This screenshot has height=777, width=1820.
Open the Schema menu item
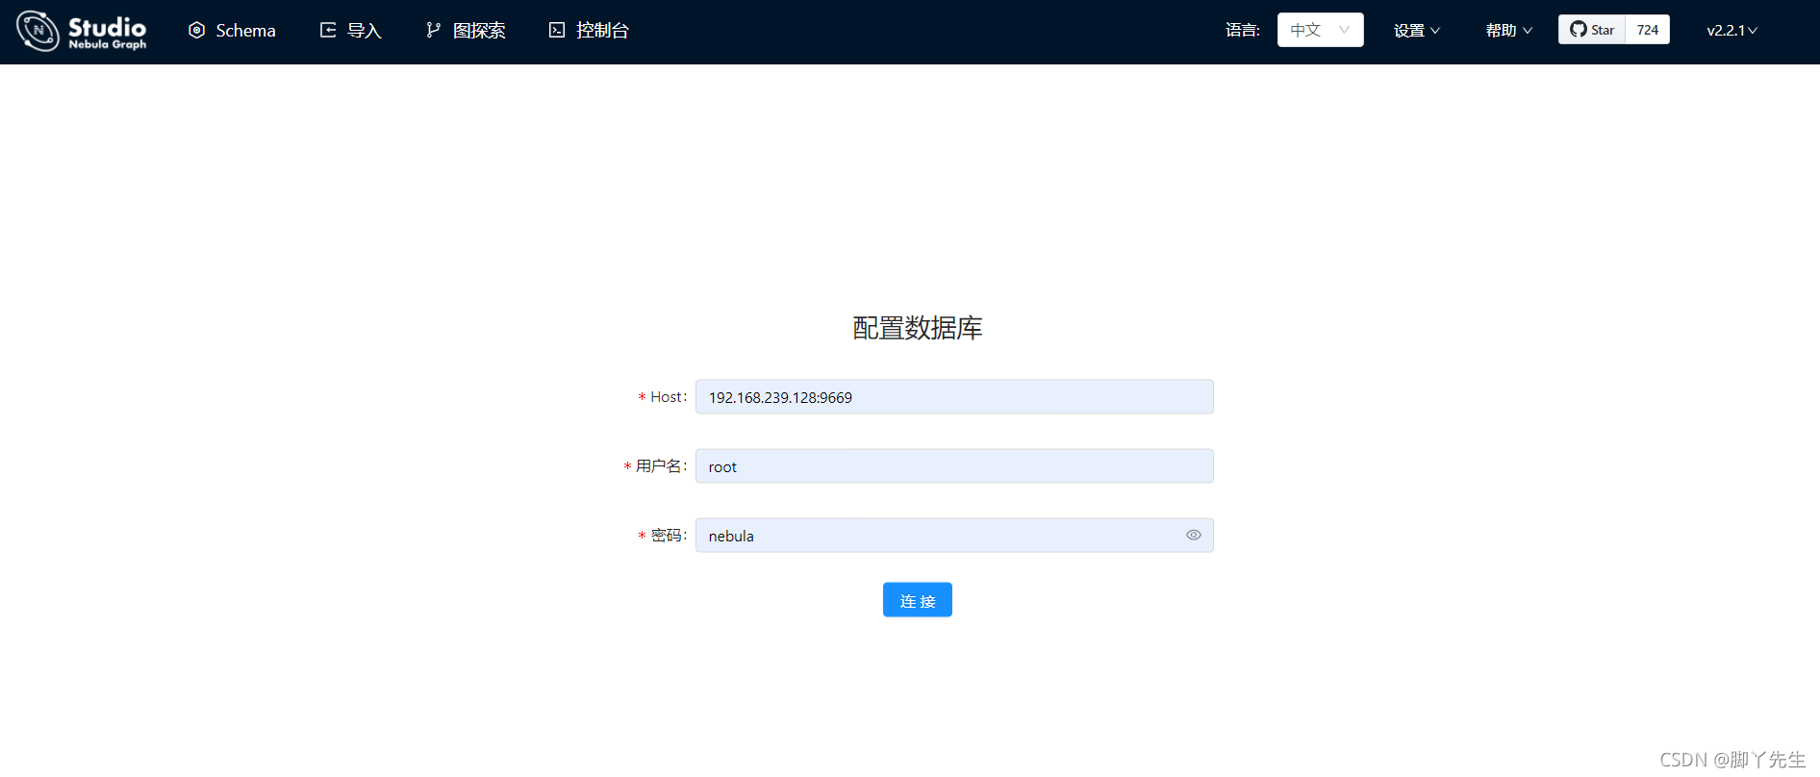pyautogui.click(x=232, y=31)
